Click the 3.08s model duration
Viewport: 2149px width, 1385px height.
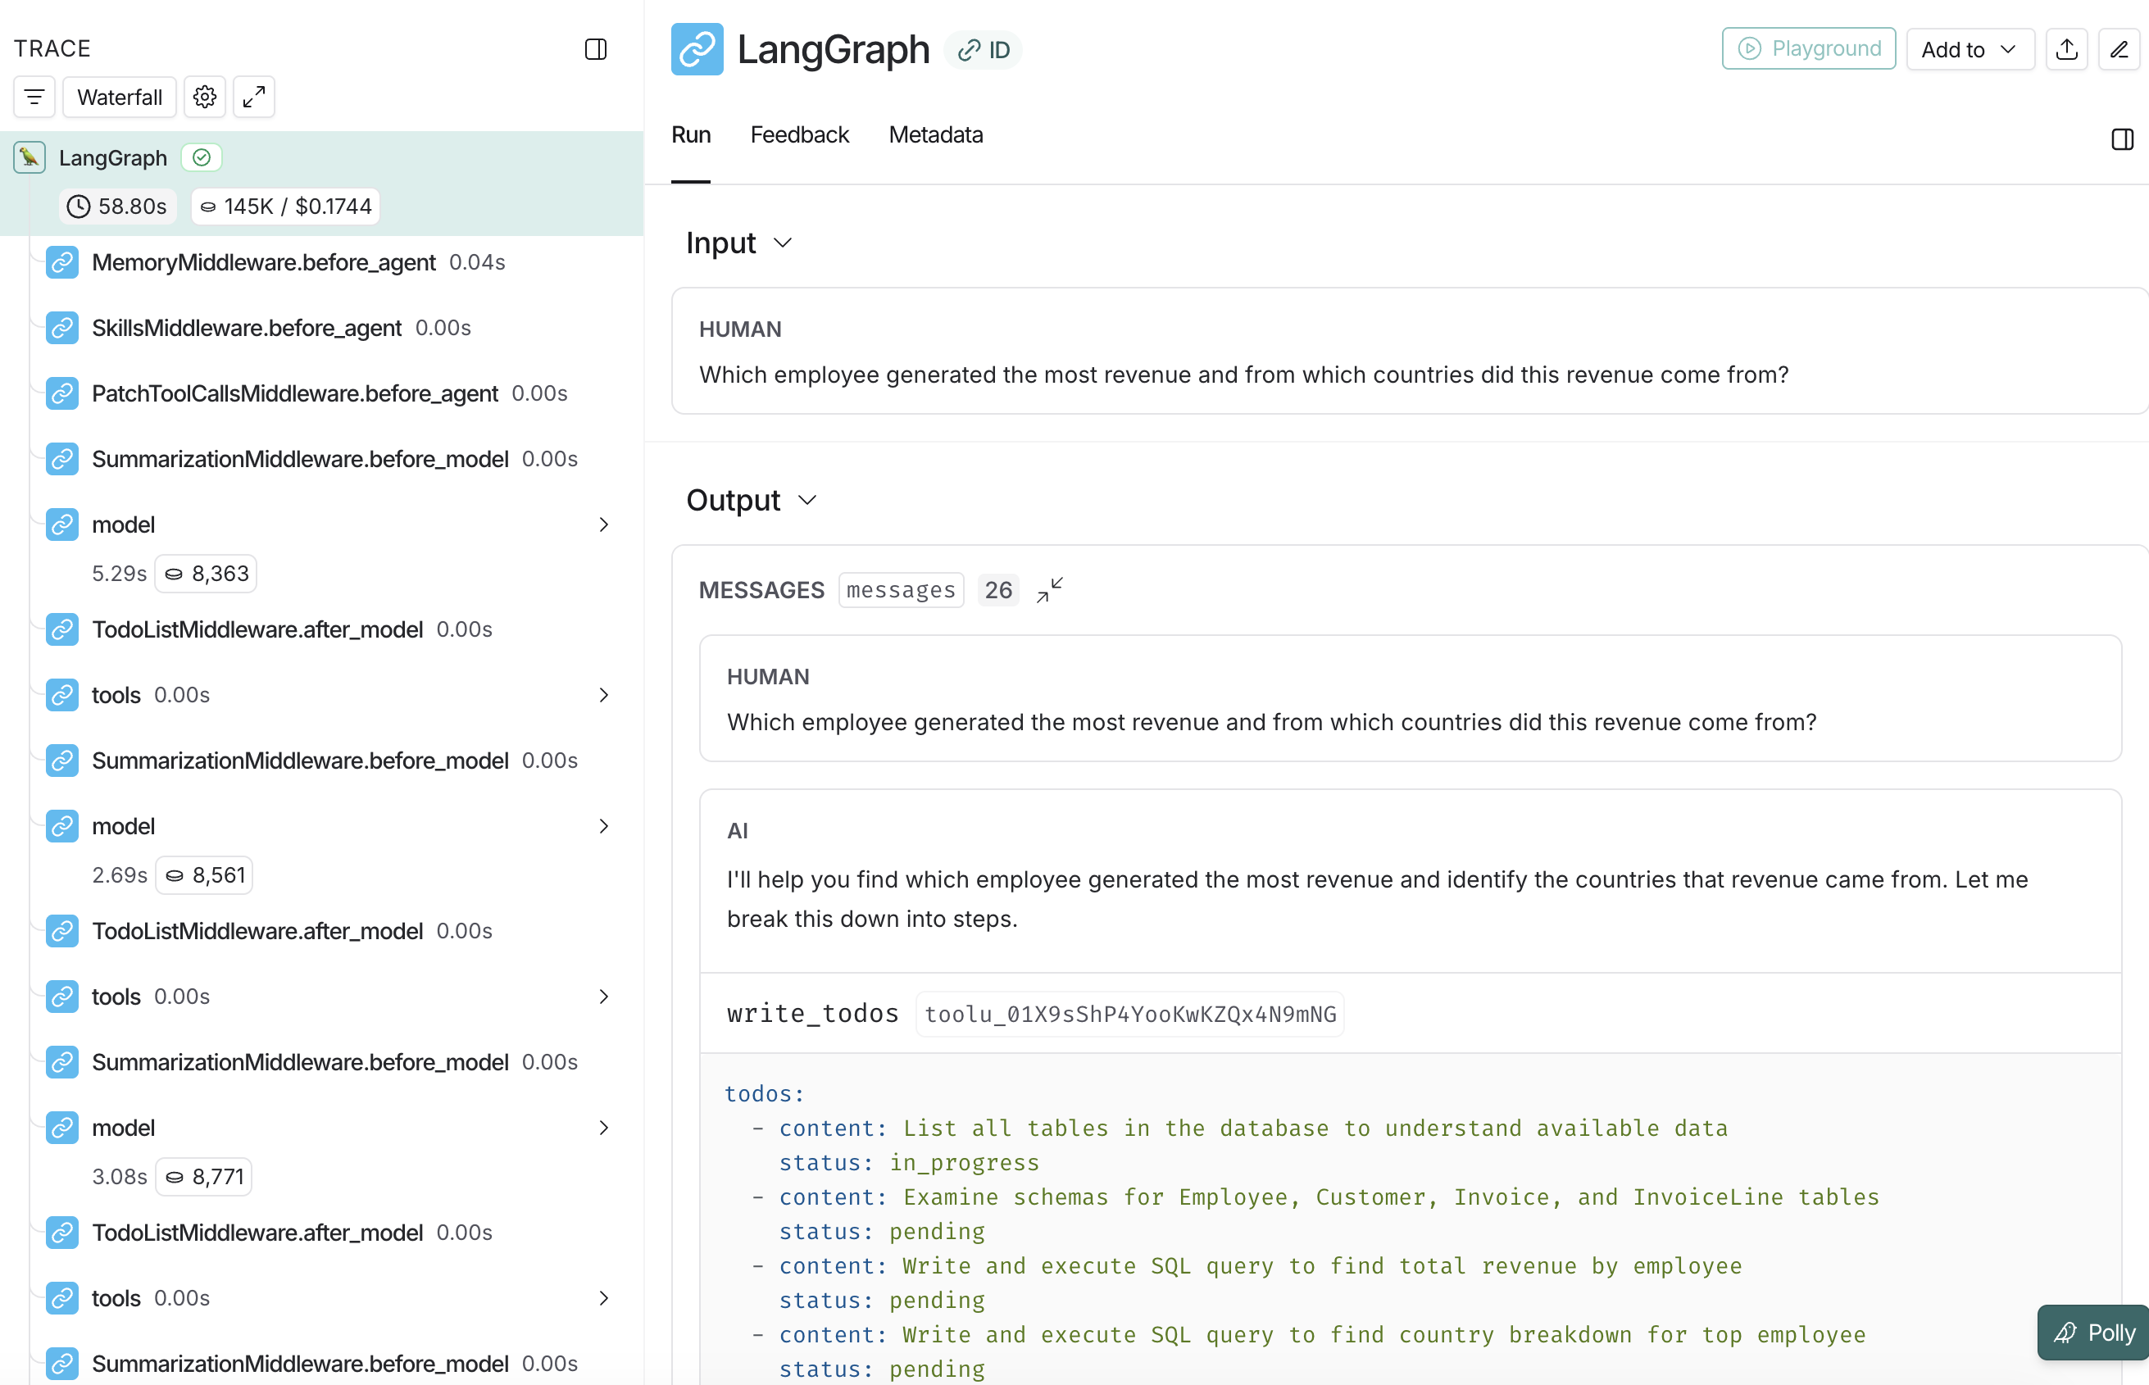120,1176
